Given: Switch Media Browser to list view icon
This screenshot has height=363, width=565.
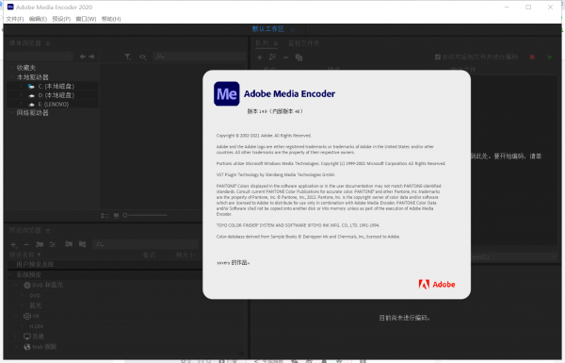Looking at the screenshot, I should coord(105,215).
